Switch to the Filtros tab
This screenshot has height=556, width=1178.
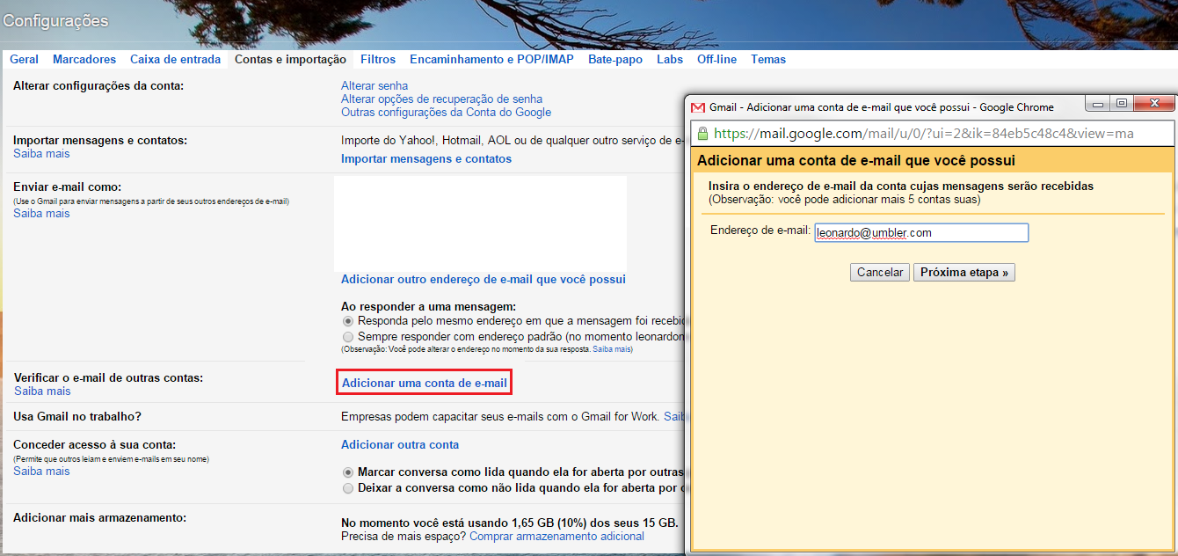click(x=377, y=59)
